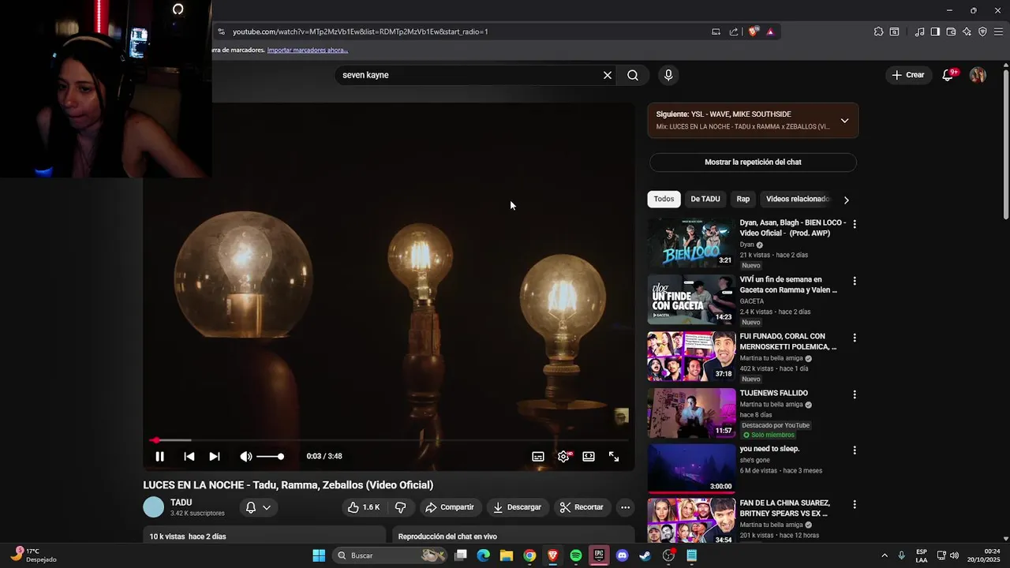Show more filter chips with arrow

pos(846,200)
